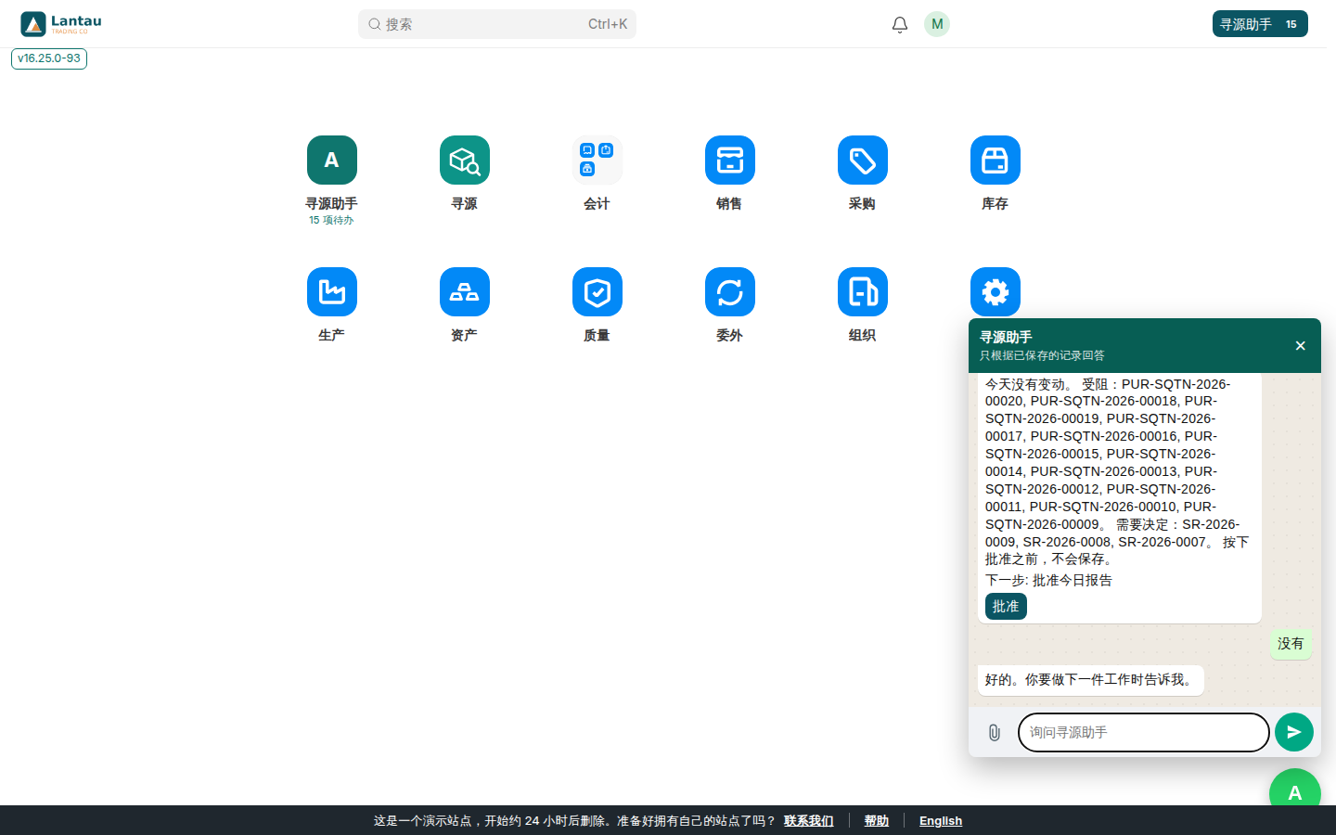The width and height of the screenshot is (1336, 835).
Task: Click the 15 项待办 label
Action: click(x=331, y=221)
